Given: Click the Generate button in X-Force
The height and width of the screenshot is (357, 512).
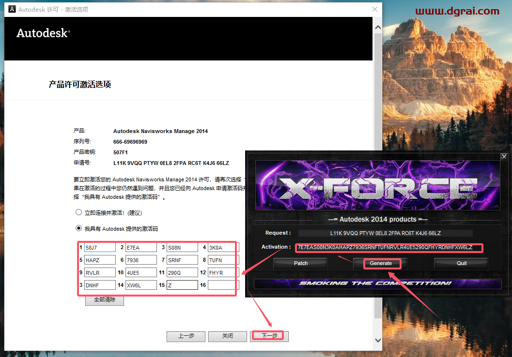Looking at the screenshot, I should point(380,263).
